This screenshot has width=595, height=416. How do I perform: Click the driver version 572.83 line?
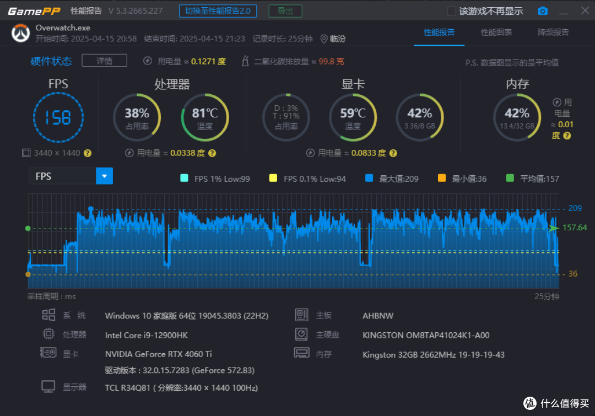[180, 370]
